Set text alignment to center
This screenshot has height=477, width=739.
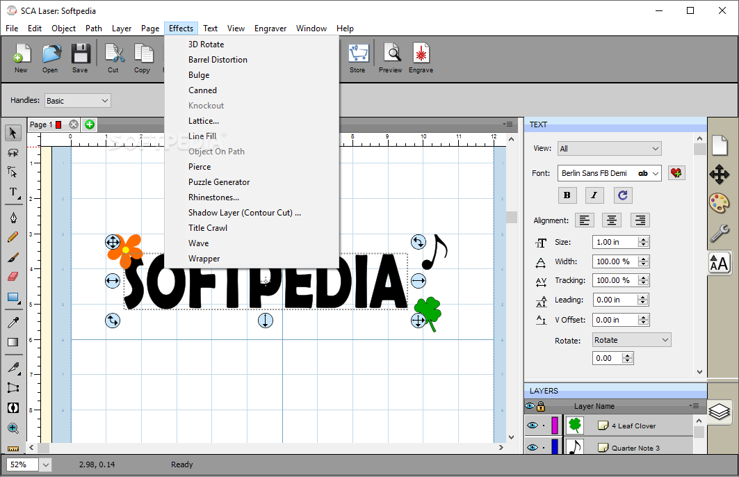pos(612,220)
